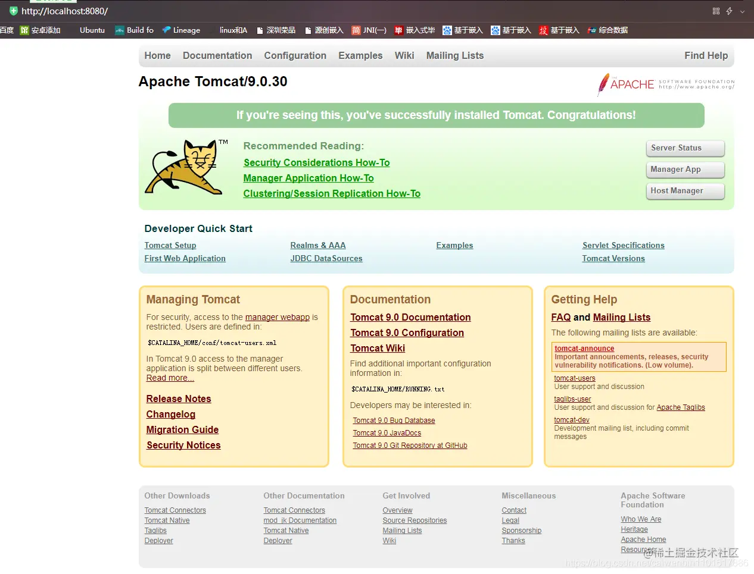Viewport: 754px width, 574px height.
Task: Go to Home in Tomcat nav bar
Action: click(157, 55)
